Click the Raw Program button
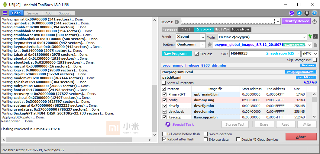 (x=177, y=54)
